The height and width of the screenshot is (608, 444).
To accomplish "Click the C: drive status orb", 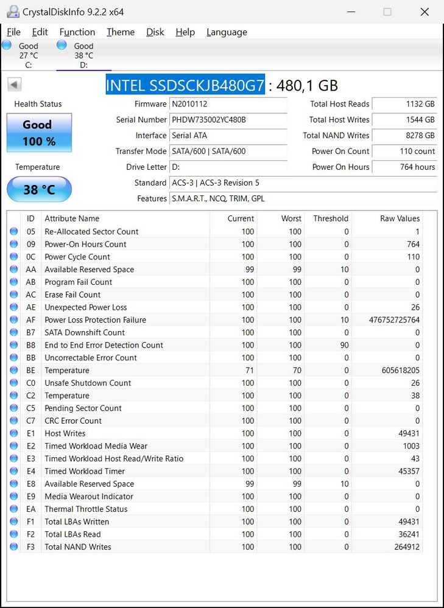I will click(x=7, y=45).
